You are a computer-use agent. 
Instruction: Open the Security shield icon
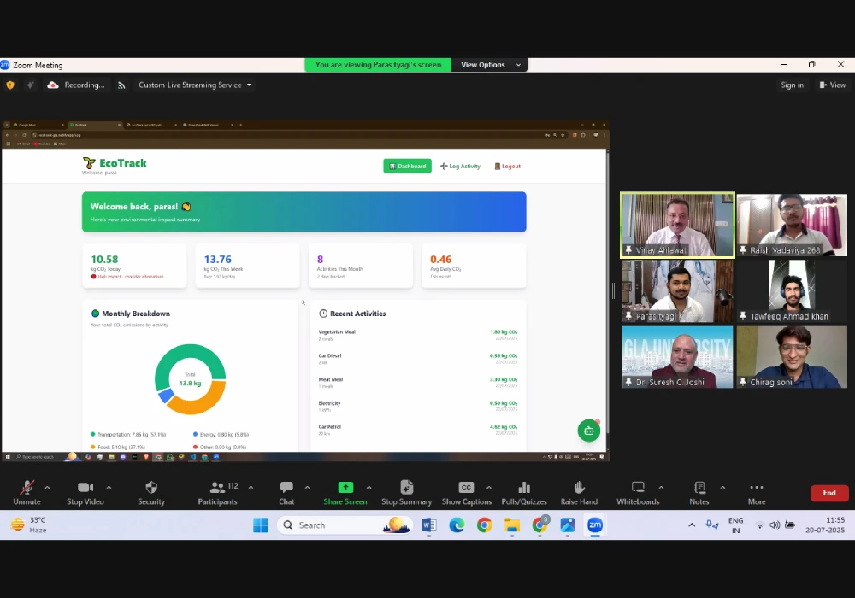(x=151, y=488)
